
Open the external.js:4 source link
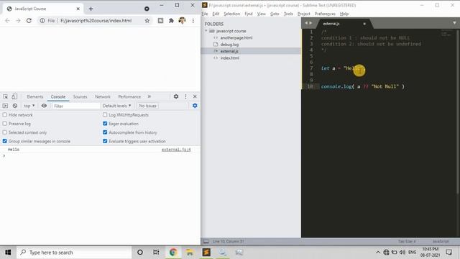(x=176, y=150)
